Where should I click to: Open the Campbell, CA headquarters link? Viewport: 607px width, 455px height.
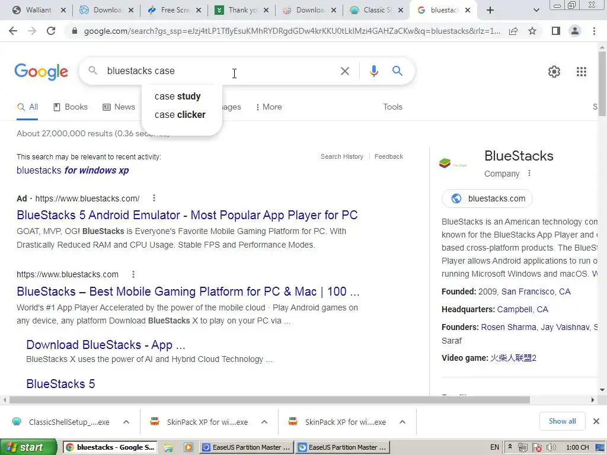click(x=523, y=309)
